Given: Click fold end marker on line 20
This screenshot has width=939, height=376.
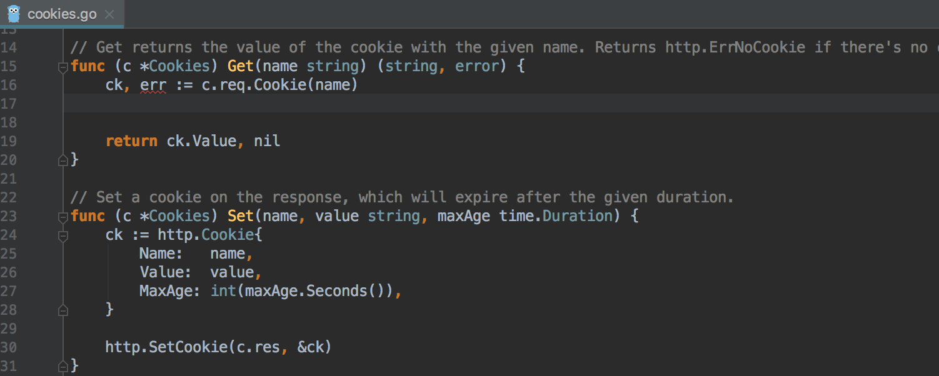Looking at the screenshot, I should point(63,161).
